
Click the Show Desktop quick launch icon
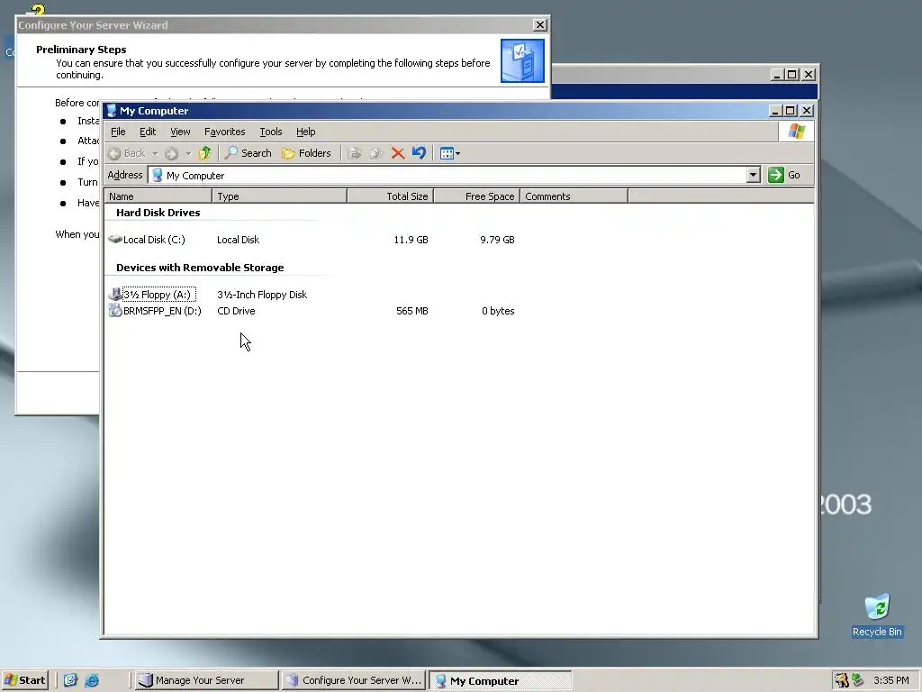(70, 680)
